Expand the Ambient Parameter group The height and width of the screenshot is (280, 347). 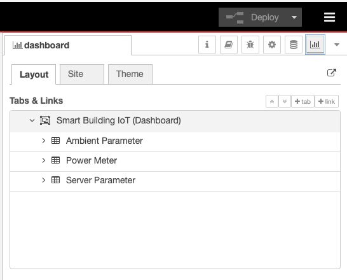[44, 141]
